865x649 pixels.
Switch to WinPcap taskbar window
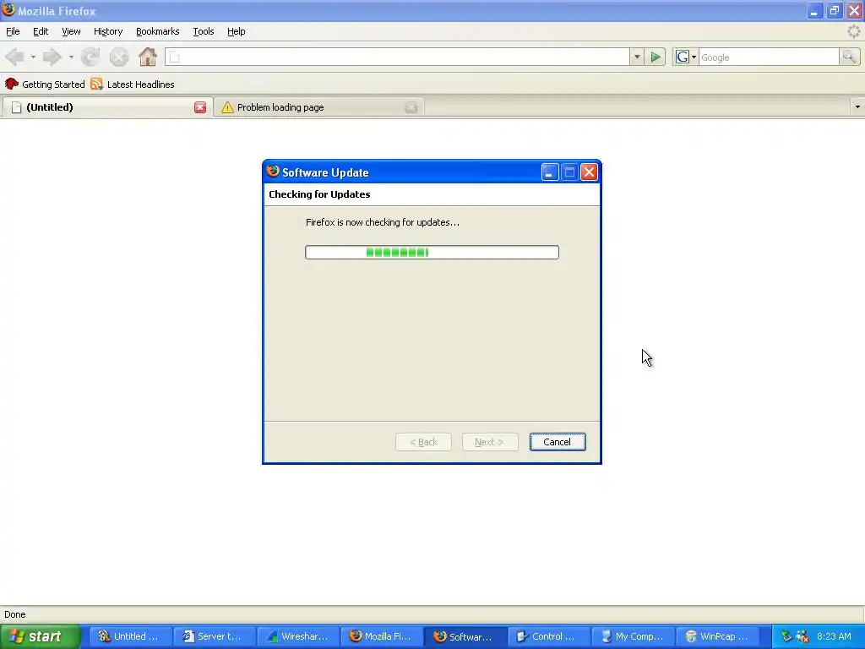point(716,636)
